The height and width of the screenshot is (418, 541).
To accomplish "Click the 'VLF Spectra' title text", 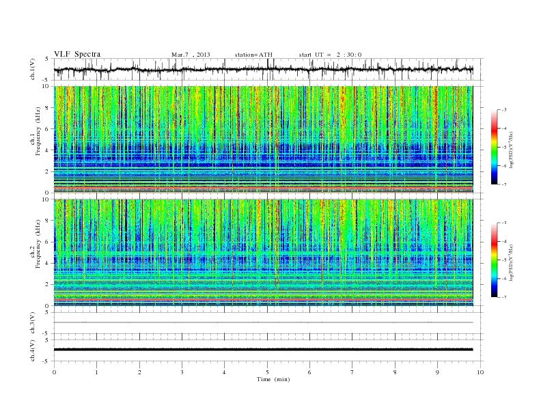I will (x=77, y=54).
